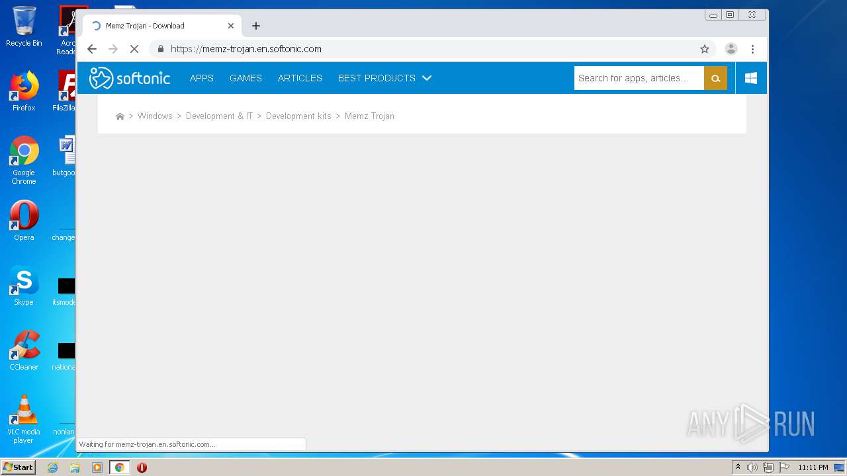This screenshot has height=476, width=847.
Task: Click the Softonic logo
Action: (130, 78)
